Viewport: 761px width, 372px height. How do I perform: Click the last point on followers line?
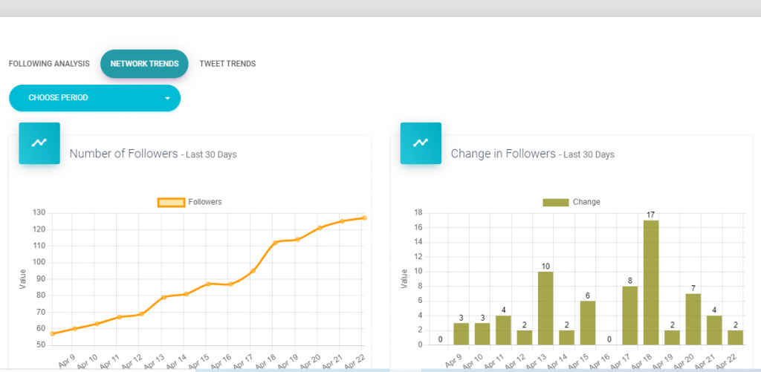tap(364, 218)
